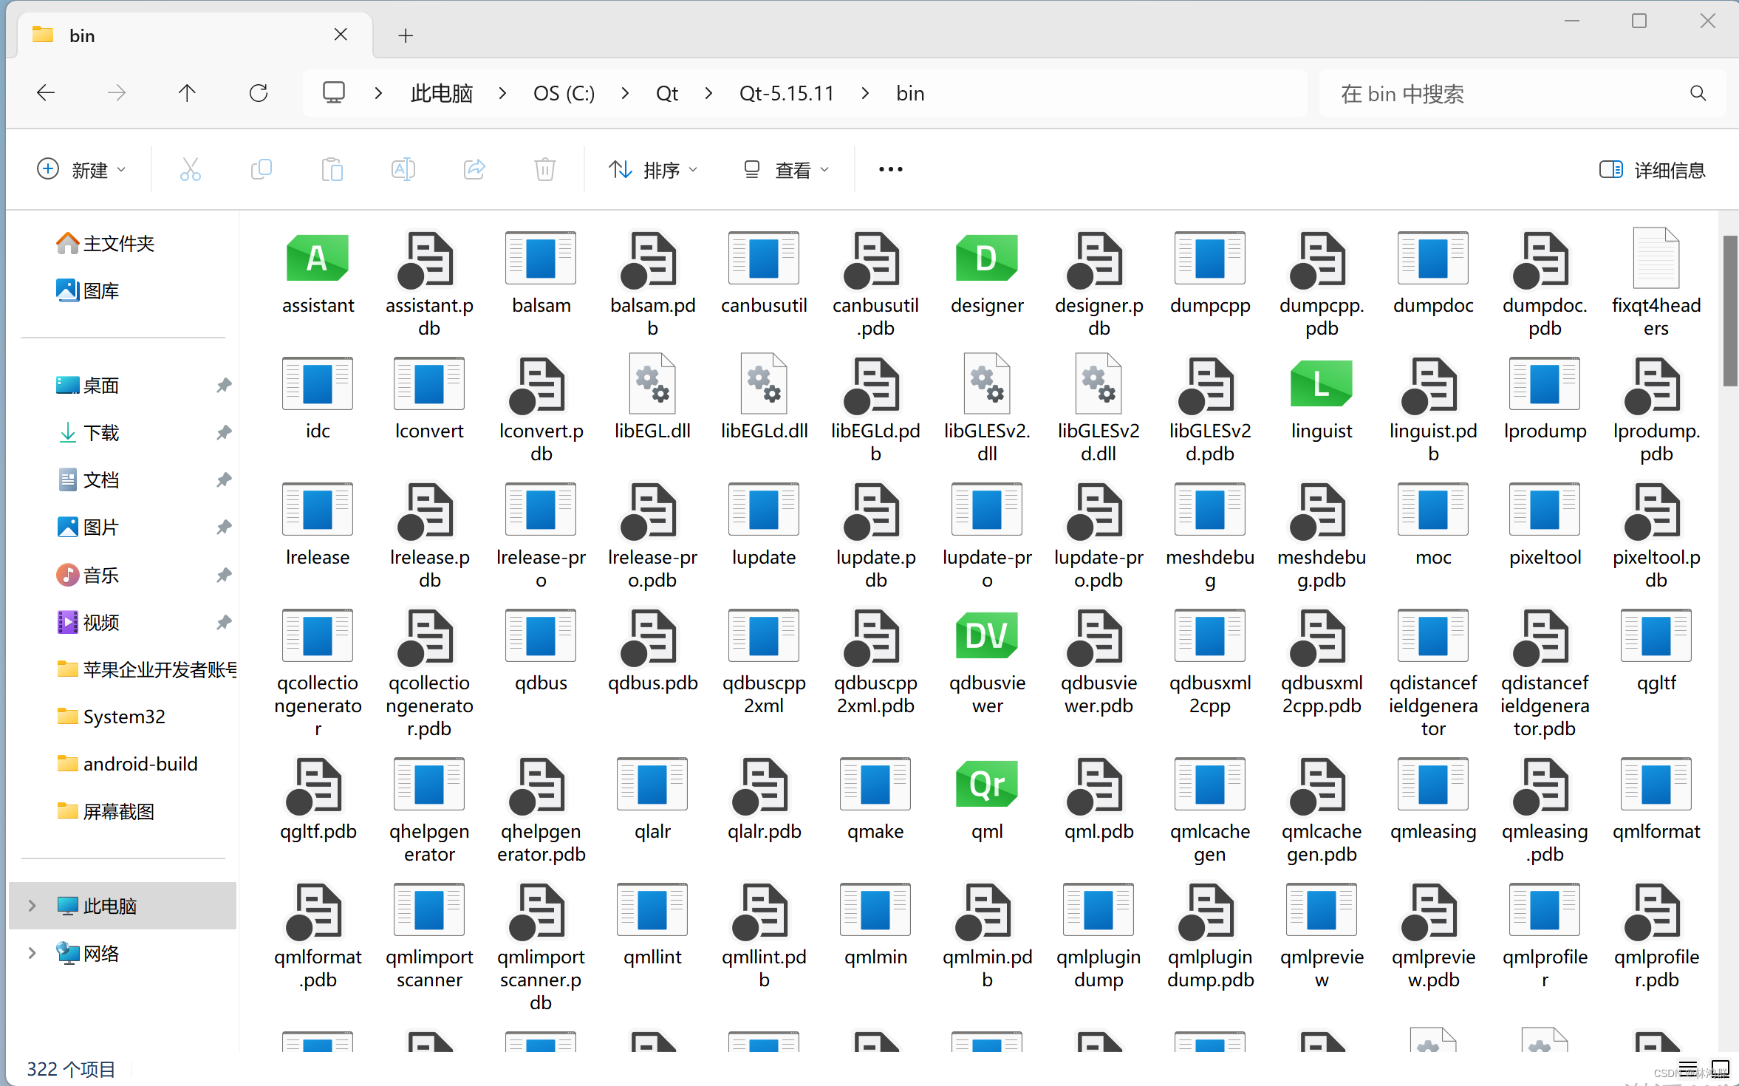This screenshot has height=1086, width=1739.
Task: Select the qdbusviewer application icon
Action: tap(987, 635)
